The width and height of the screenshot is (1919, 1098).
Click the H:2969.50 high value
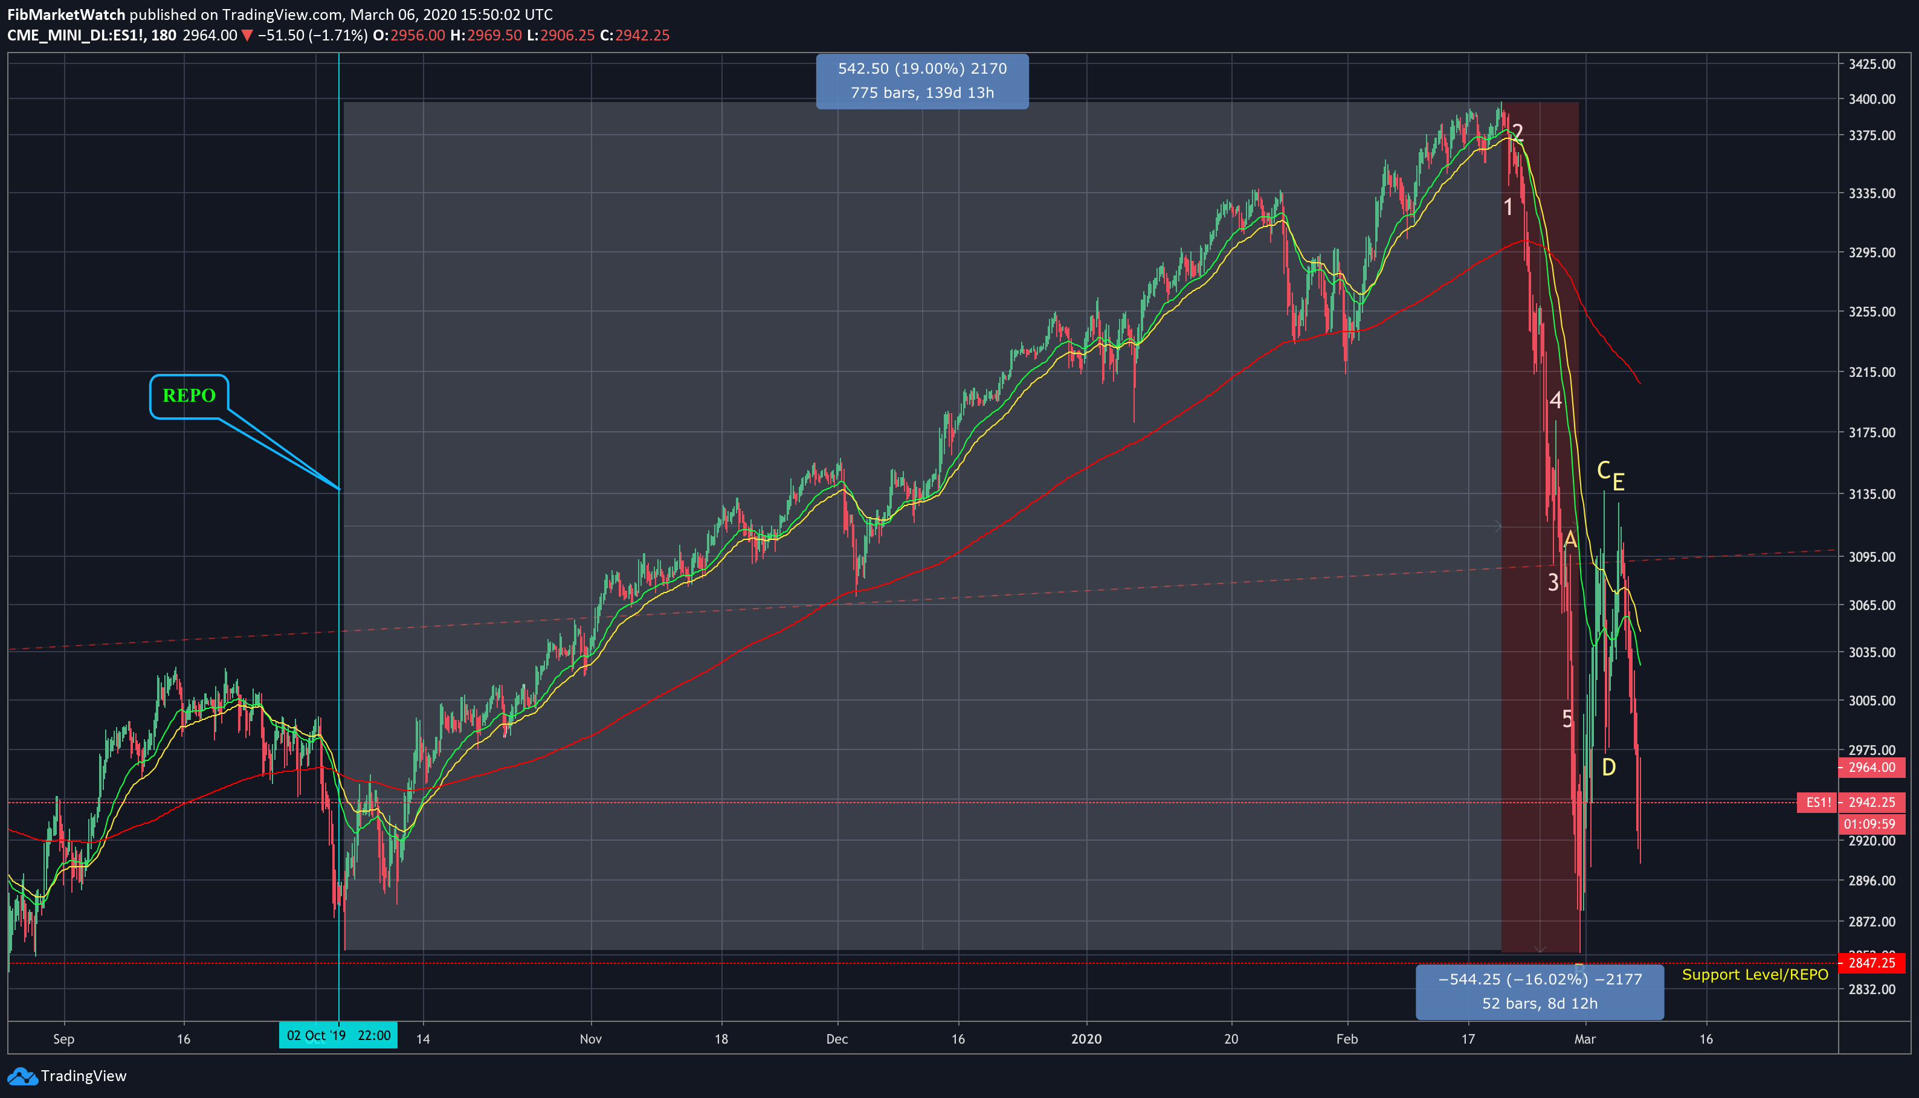[x=486, y=36]
